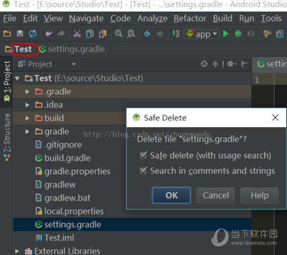Select .gitignore file in tree

tap(63, 145)
